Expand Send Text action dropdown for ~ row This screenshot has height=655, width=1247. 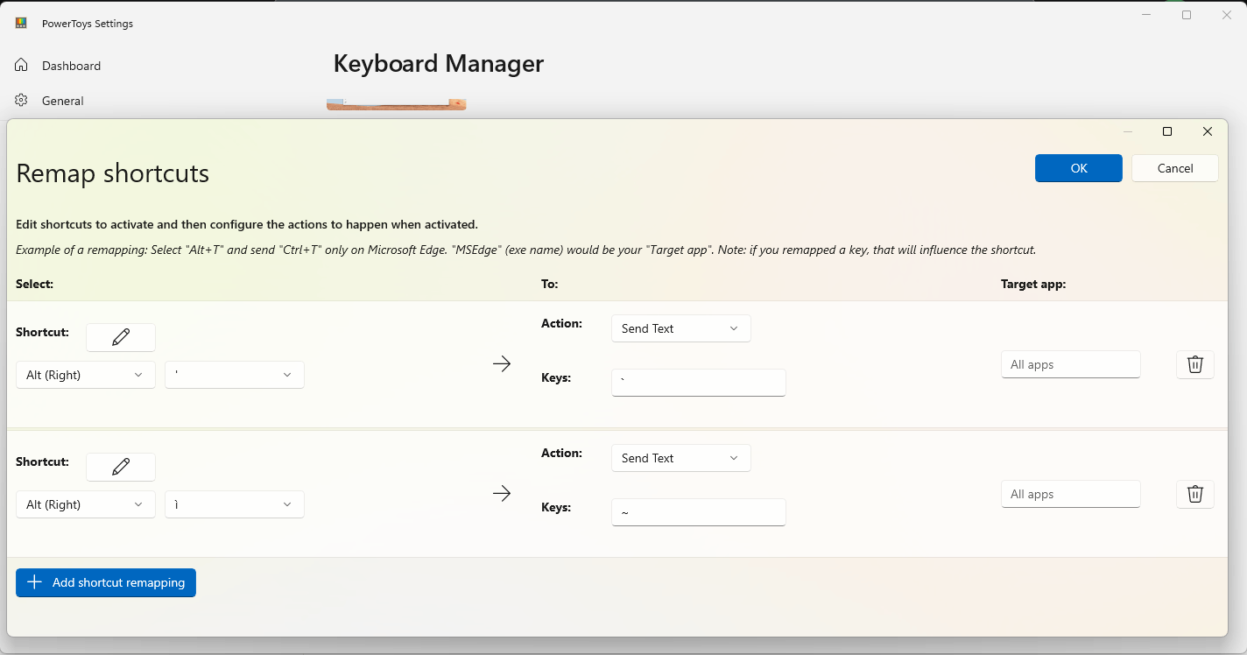pyautogui.click(x=681, y=458)
